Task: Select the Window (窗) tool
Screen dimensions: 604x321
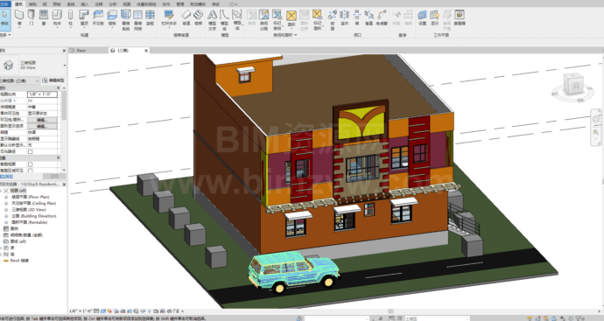Action: [44, 17]
